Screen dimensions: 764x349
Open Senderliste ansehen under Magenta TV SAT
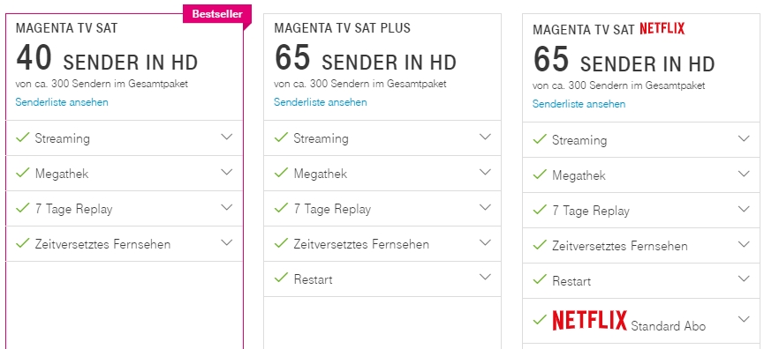coord(62,102)
